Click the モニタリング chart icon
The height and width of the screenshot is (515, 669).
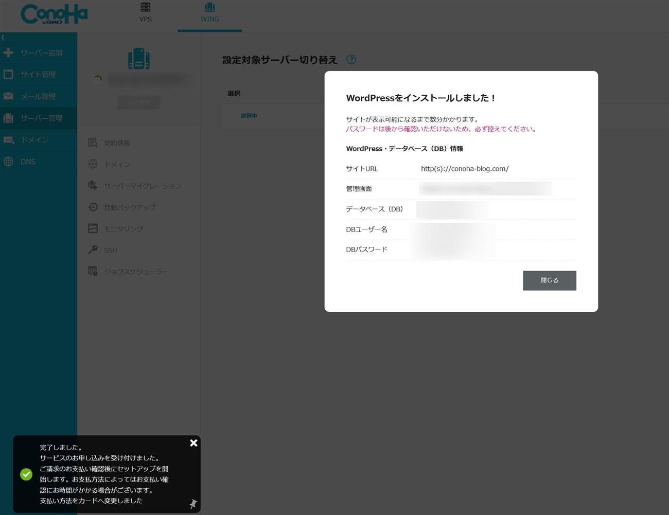pos(93,228)
